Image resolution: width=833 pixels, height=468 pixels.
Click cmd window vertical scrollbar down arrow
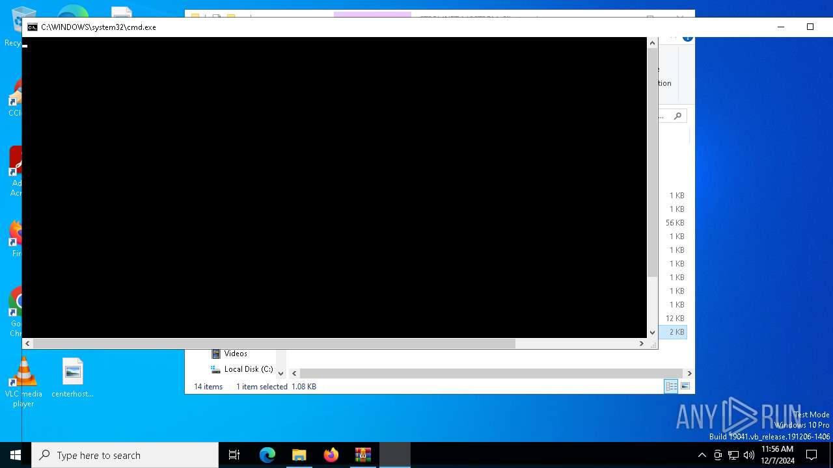click(652, 333)
